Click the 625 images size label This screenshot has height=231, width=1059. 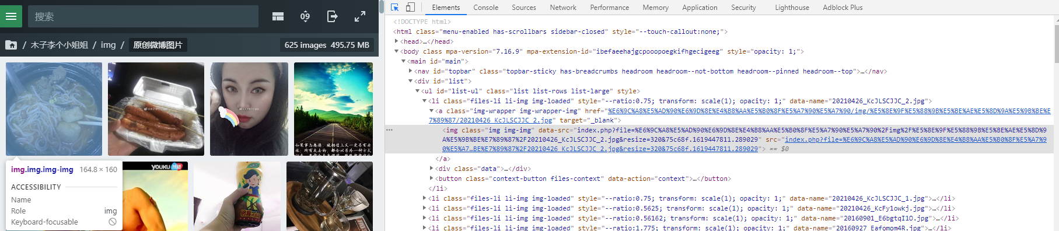(x=327, y=45)
